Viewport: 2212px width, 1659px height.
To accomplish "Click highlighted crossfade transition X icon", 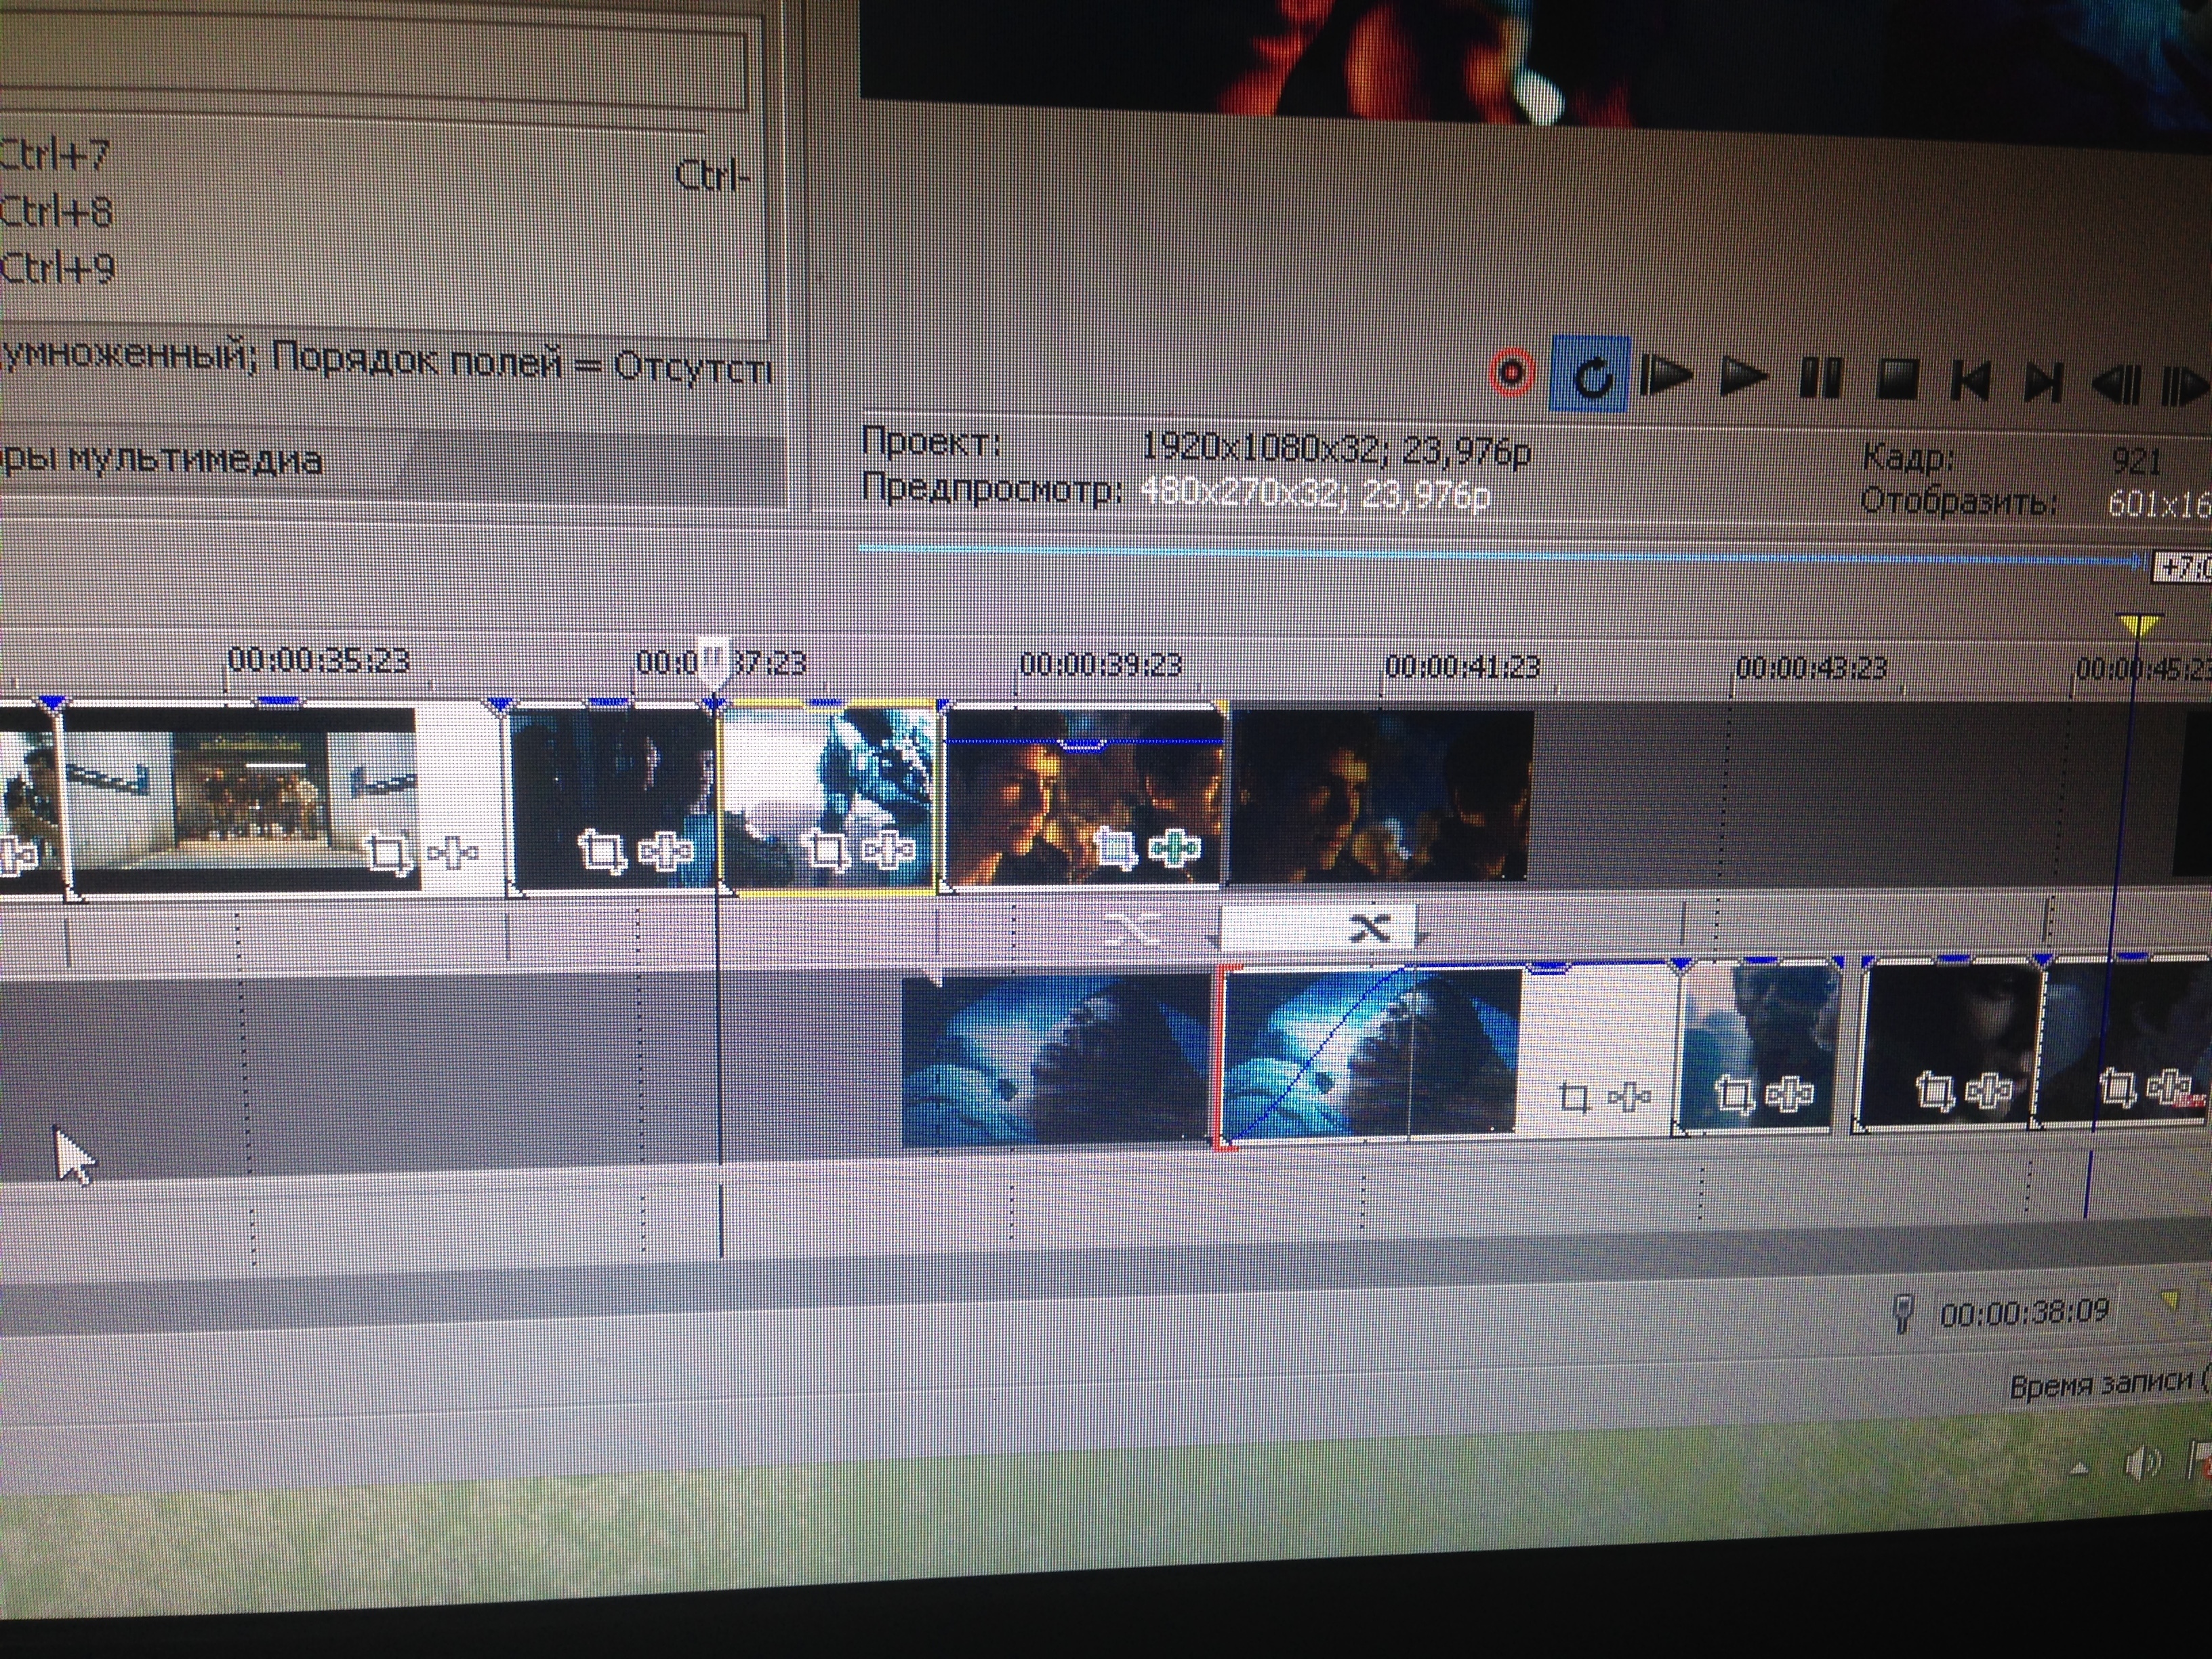I will tap(1369, 929).
